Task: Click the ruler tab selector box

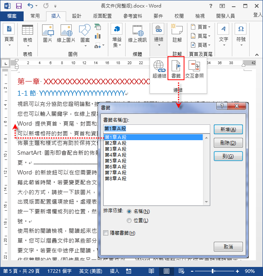Action: click(6, 63)
